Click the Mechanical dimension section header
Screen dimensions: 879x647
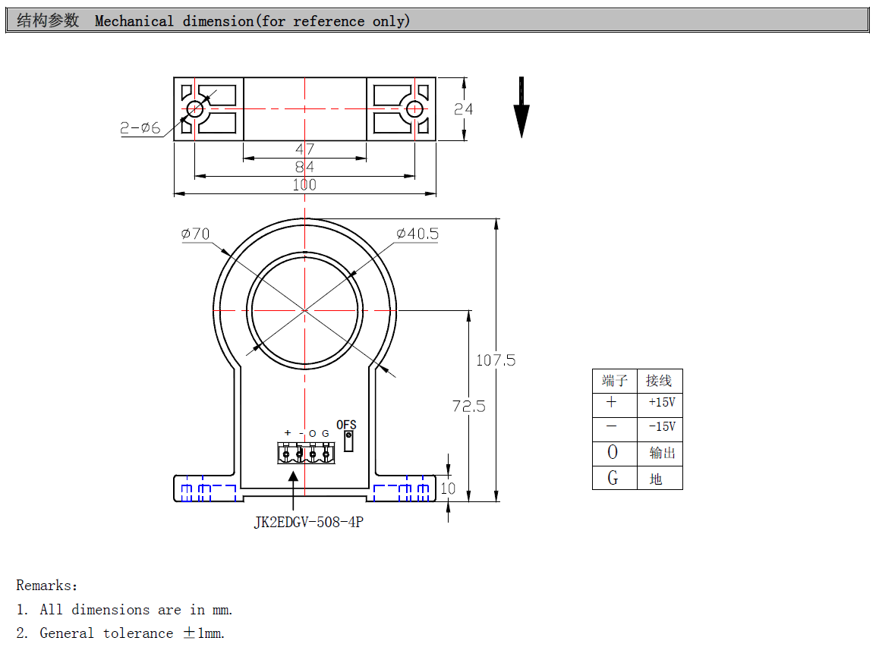click(252, 20)
